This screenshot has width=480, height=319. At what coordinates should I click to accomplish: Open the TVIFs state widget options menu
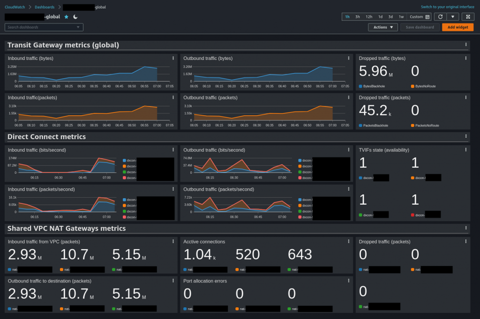point(465,150)
